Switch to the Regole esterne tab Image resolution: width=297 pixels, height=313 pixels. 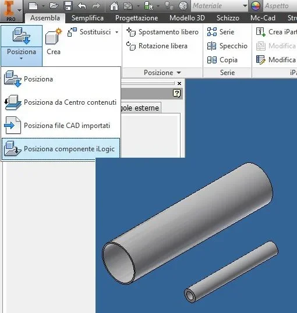140,108
